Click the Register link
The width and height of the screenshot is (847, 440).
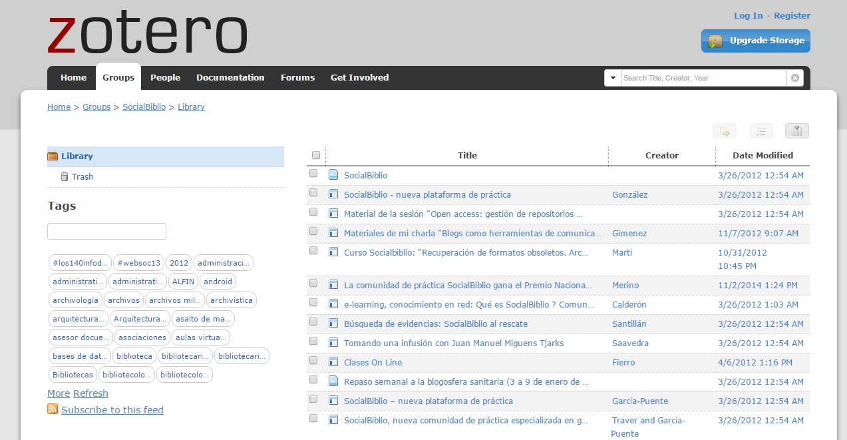(x=792, y=16)
